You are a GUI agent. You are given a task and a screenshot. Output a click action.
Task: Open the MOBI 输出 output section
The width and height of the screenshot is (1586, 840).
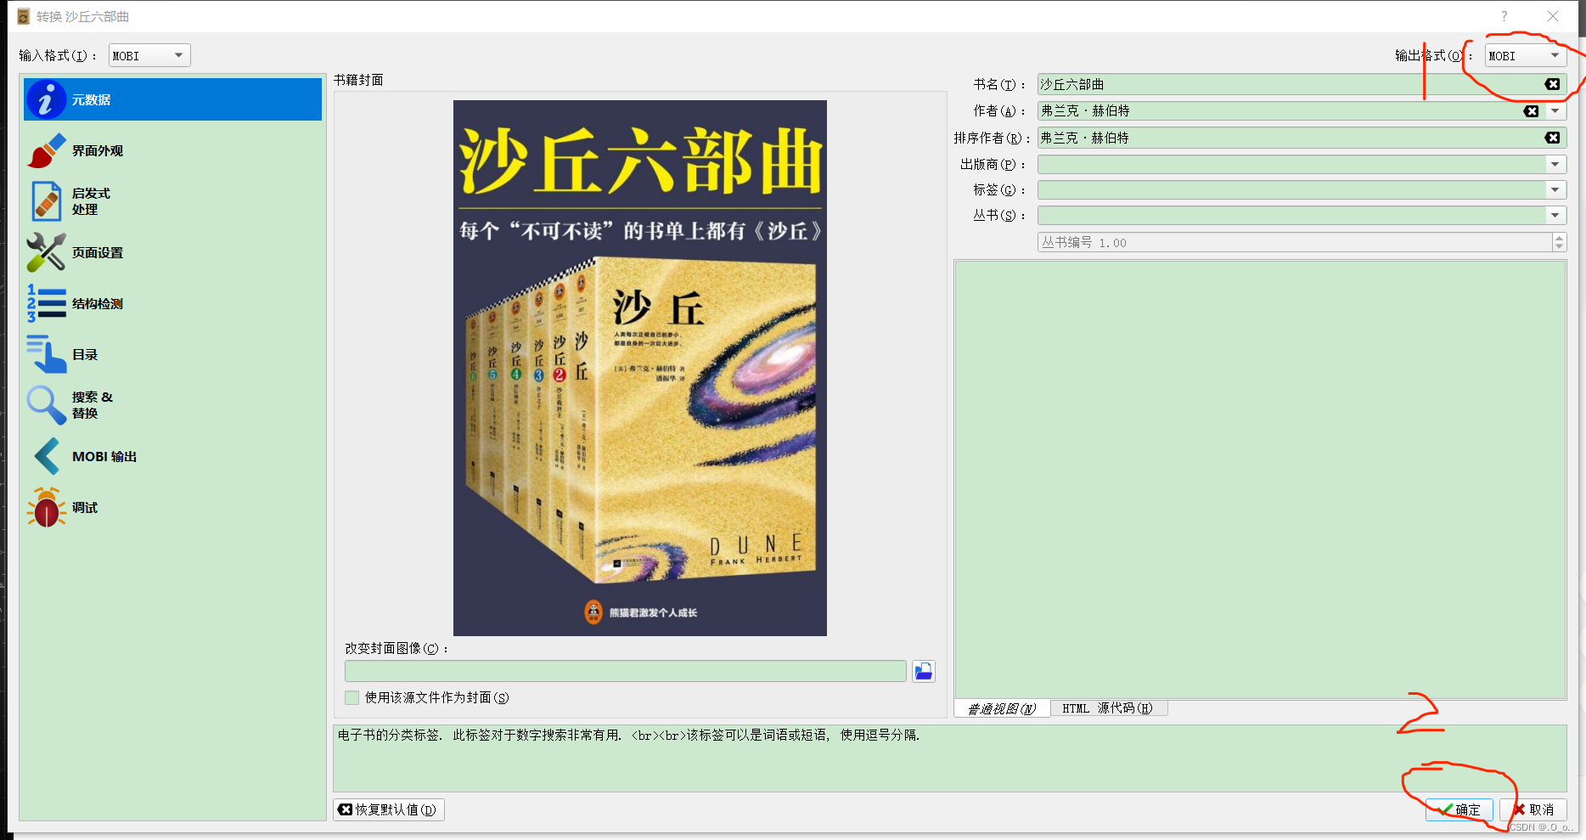pyautogui.click(x=172, y=456)
